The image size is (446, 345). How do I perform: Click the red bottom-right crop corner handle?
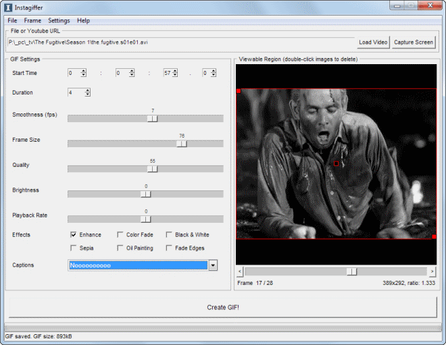tap(434, 237)
